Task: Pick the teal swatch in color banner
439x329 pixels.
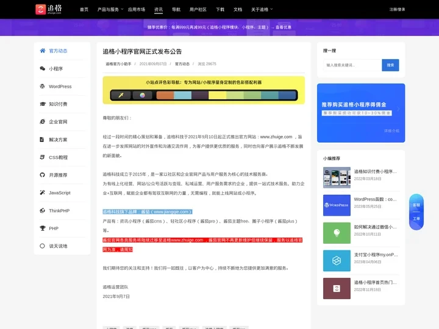Action: pyautogui.click(x=269, y=96)
